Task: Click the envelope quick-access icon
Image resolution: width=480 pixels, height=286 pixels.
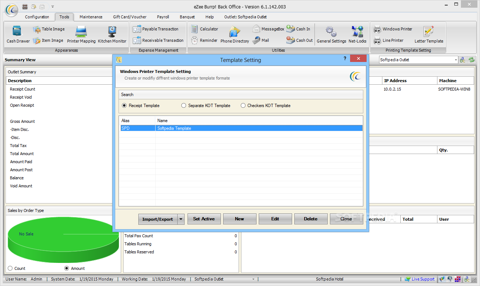Action: coord(43,7)
